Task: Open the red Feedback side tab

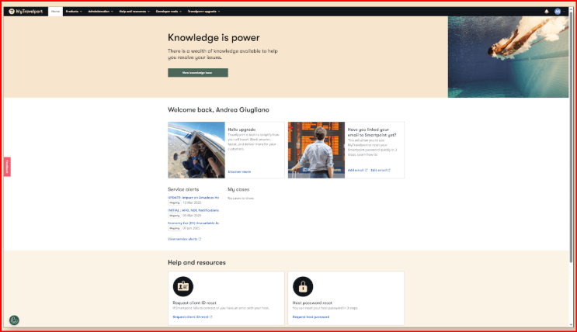Action: point(8,167)
